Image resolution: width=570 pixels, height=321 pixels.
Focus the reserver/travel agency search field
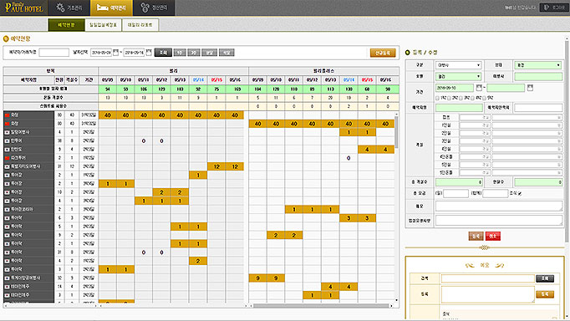53,53
